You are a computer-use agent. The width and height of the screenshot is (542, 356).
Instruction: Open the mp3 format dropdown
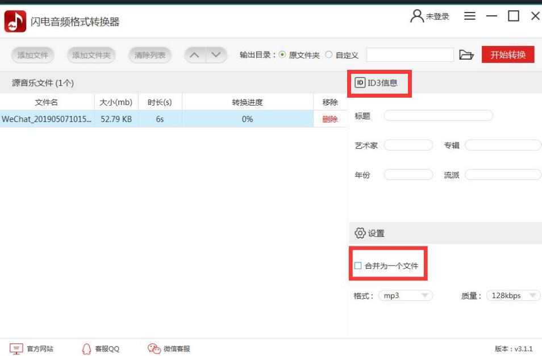pos(406,295)
